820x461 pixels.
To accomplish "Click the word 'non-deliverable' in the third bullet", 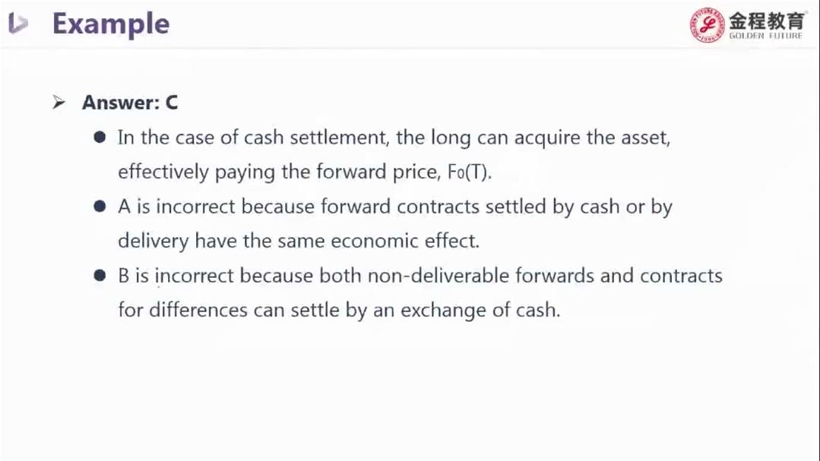I will (438, 276).
